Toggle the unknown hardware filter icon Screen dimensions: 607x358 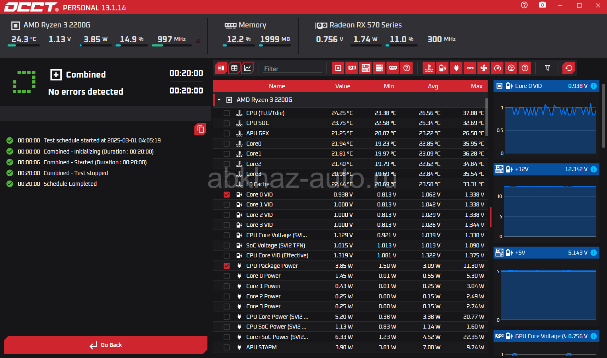coord(407,68)
